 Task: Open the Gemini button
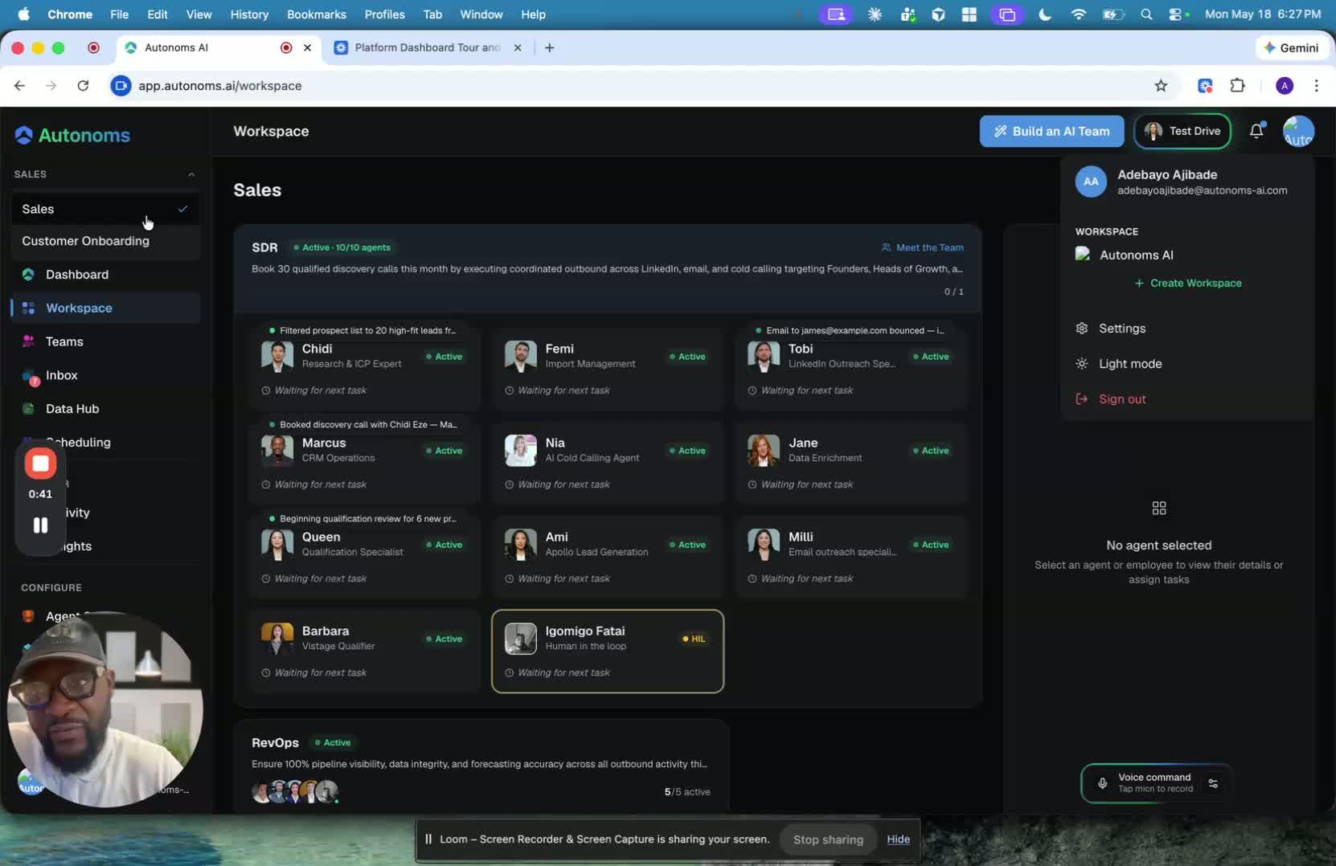pos(1291,47)
